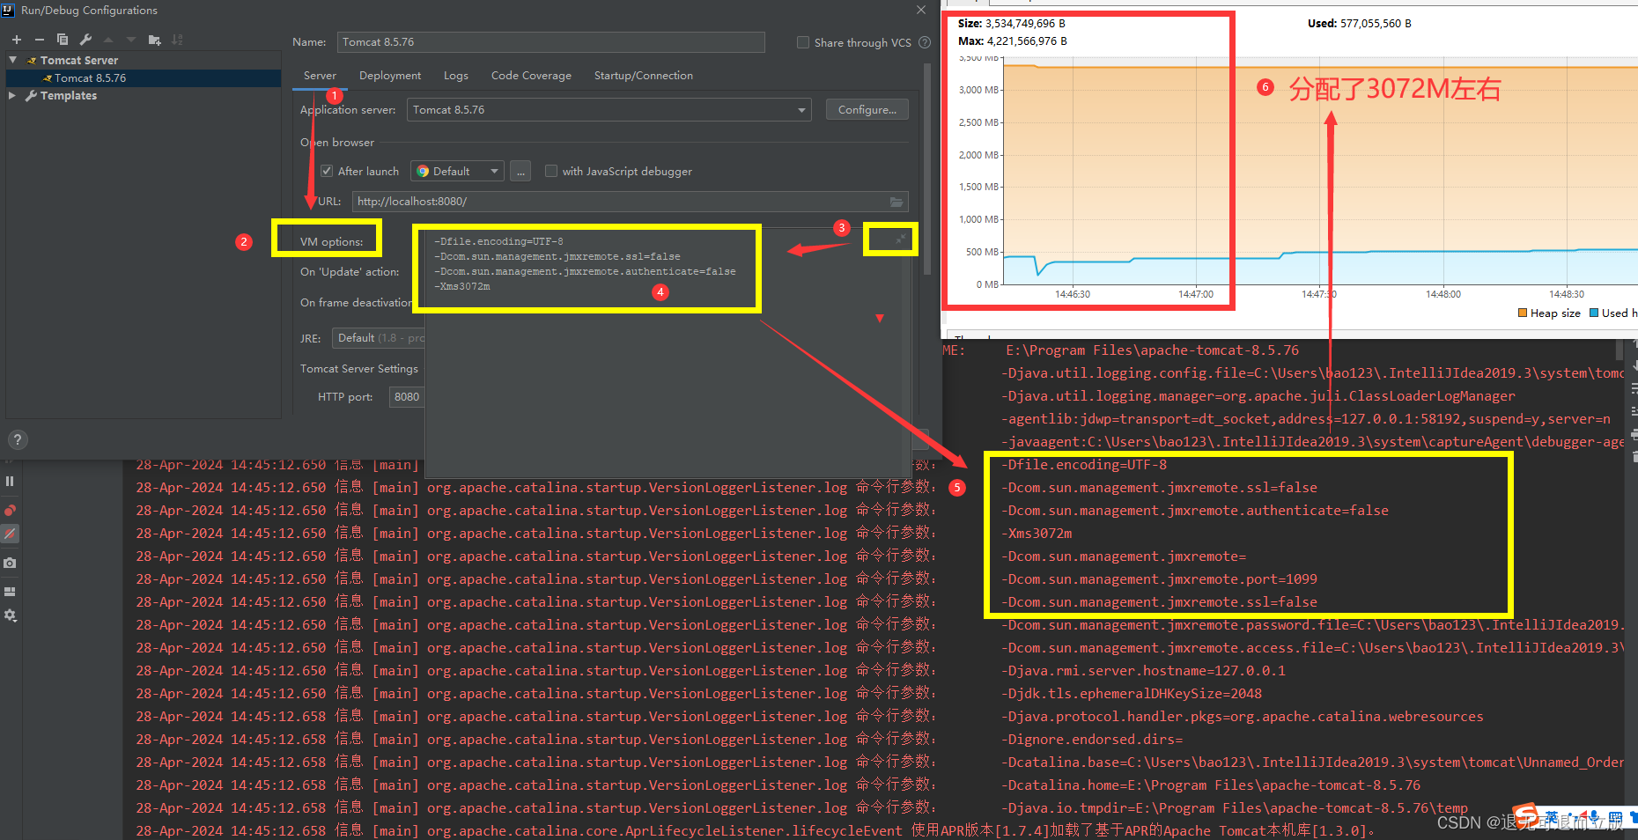Open edit templates wrench icon in toolbar

(x=85, y=40)
